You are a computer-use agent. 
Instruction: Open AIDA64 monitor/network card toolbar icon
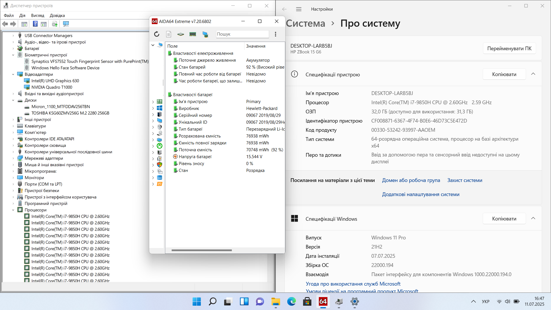coord(205,34)
